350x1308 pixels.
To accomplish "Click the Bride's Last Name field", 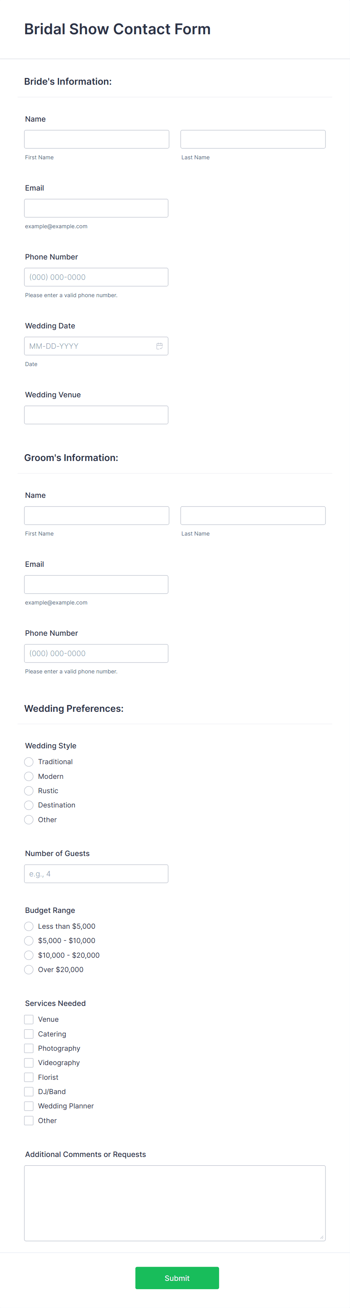I will [253, 139].
